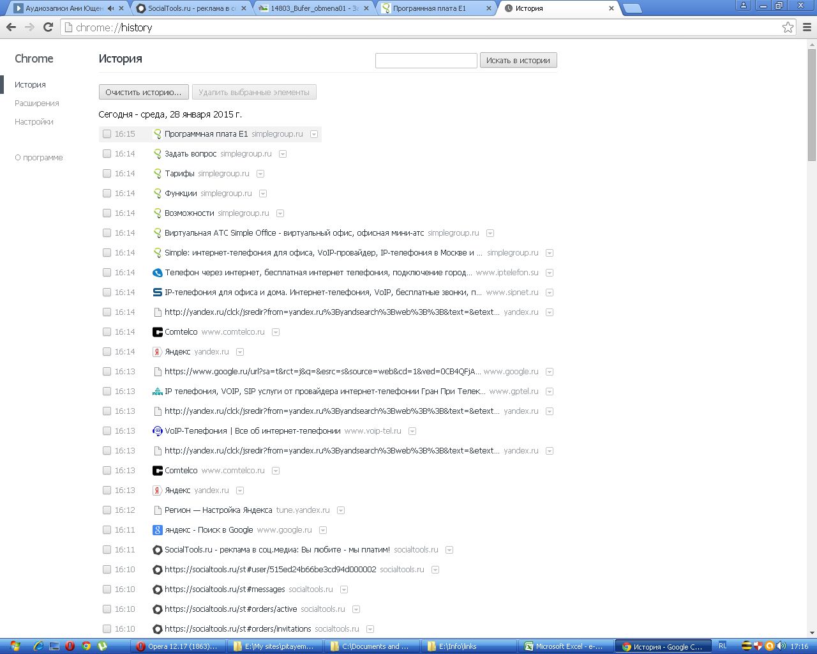
Task: Open the Функции entry dropdown arrow
Action: [263, 194]
